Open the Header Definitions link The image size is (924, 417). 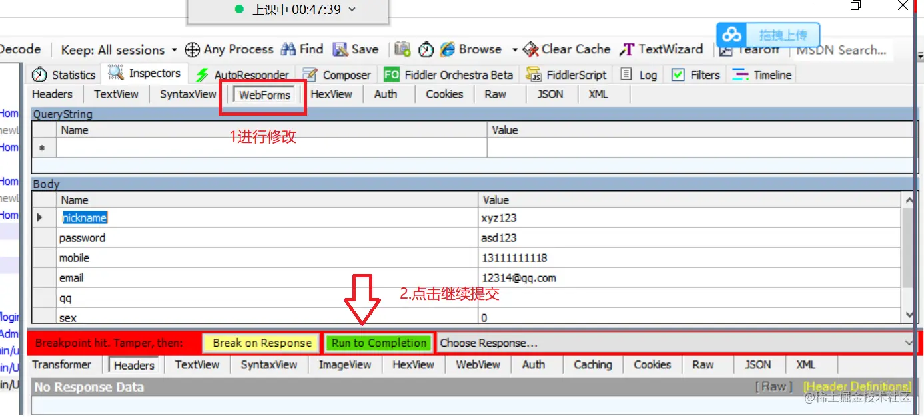(x=857, y=386)
